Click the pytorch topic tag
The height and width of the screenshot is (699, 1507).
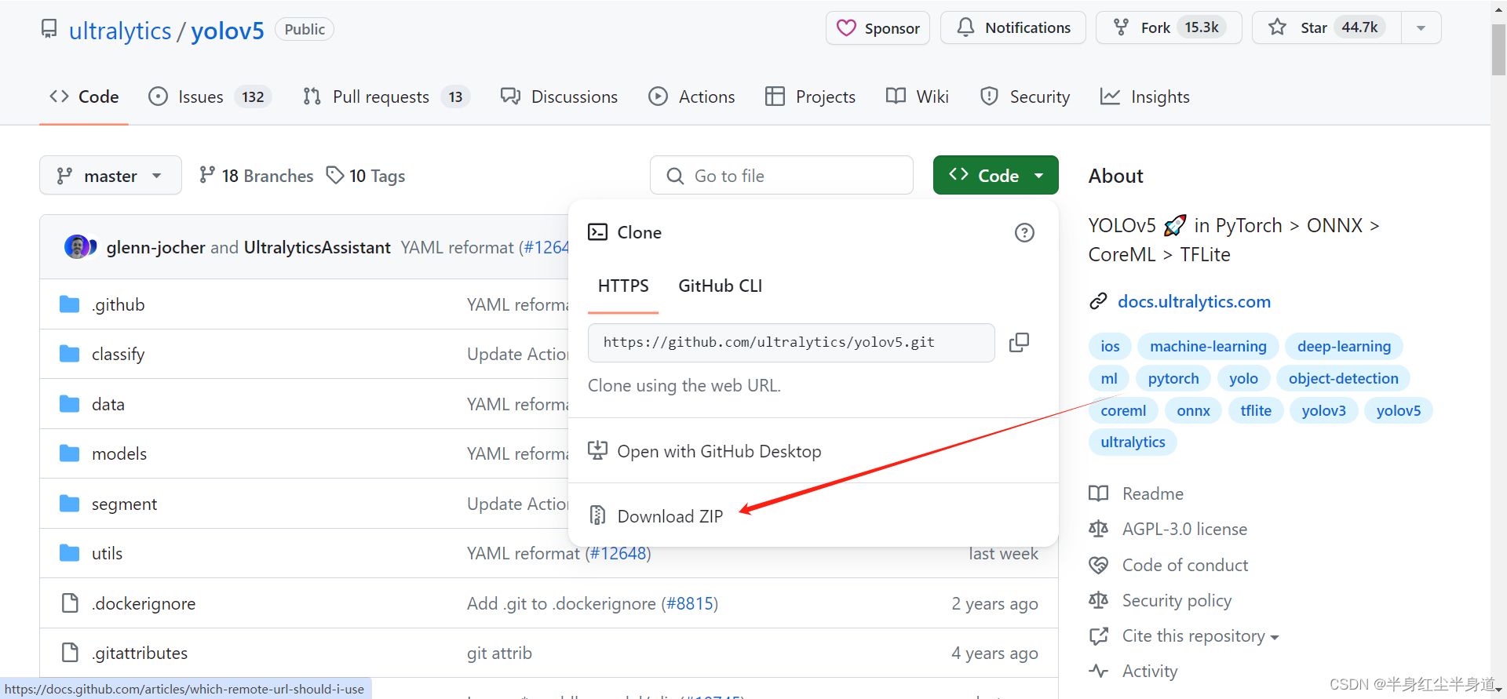click(1173, 378)
